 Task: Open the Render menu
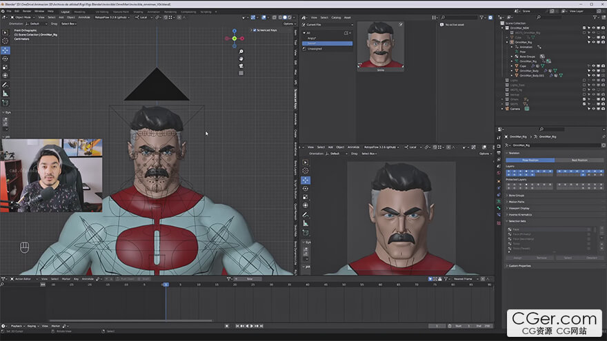(27, 12)
